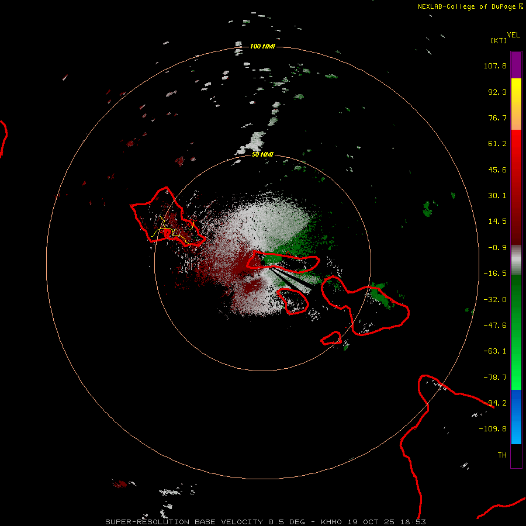This screenshot has height=526, width=526.
Task: Click the yellow-orange segment of the color bar
Action: point(516,104)
